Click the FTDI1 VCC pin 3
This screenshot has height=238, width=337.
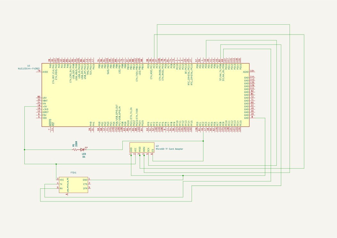pyautogui.click(x=58, y=180)
